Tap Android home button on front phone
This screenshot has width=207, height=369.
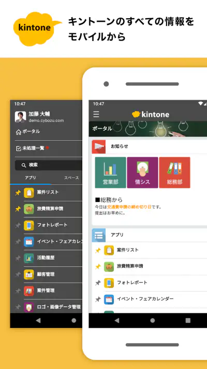click(x=153, y=320)
